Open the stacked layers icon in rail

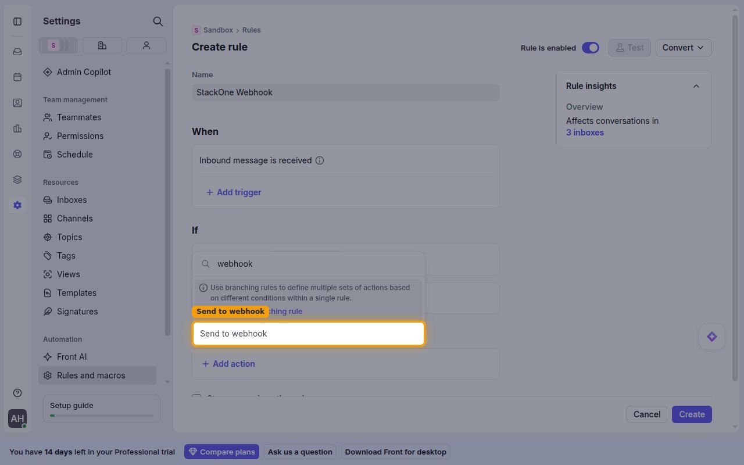[17, 180]
